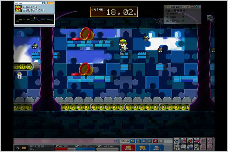Image resolution: width=228 pixels, height=152 pixels.
Task: Open the skill book icon
Action: click(150, 141)
